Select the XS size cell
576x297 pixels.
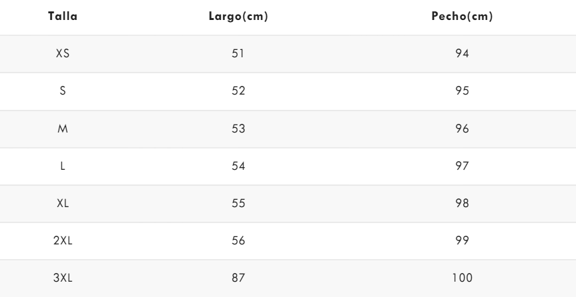[63, 53]
